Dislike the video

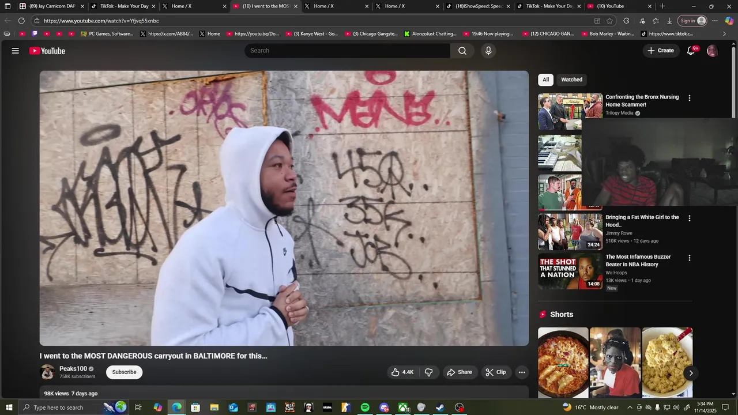pos(428,372)
